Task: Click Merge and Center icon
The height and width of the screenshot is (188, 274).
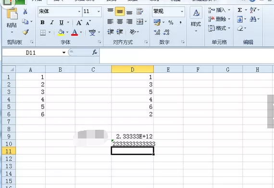Action: point(140,22)
